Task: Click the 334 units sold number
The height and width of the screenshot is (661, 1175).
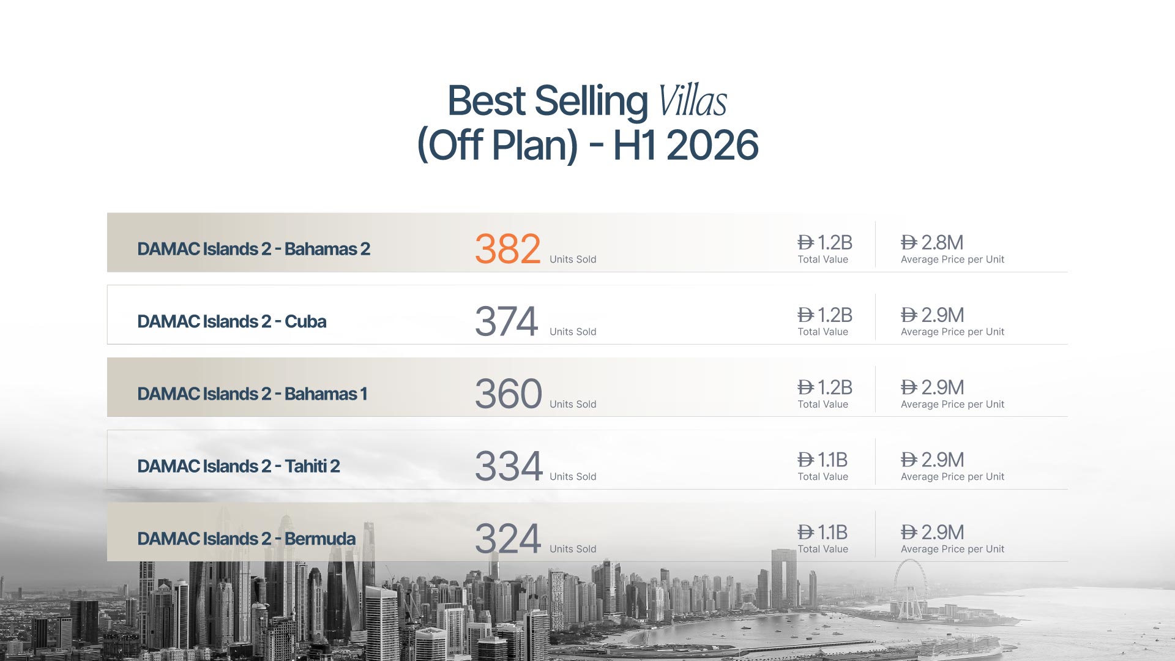Action: (x=509, y=466)
